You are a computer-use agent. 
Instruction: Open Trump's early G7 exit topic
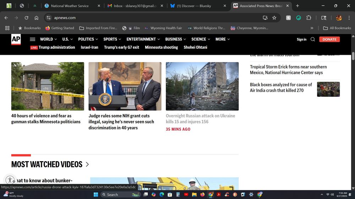coord(121,47)
